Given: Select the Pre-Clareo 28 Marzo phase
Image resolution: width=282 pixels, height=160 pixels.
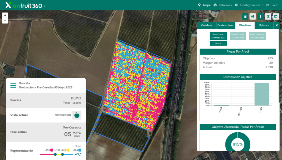Looking at the screenshot, I should coord(218,36).
